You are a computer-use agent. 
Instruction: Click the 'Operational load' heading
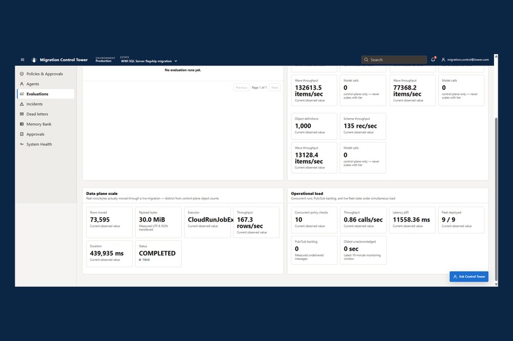point(307,194)
